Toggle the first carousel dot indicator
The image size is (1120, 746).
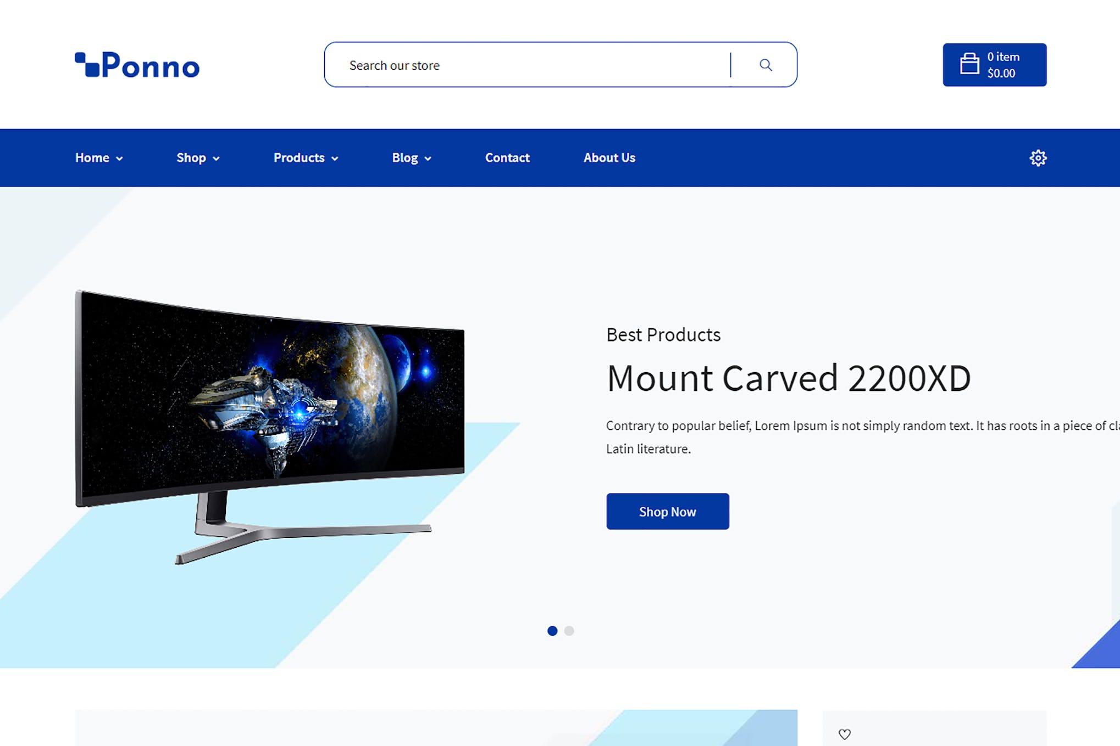pyautogui.click(x=552, y=630)
